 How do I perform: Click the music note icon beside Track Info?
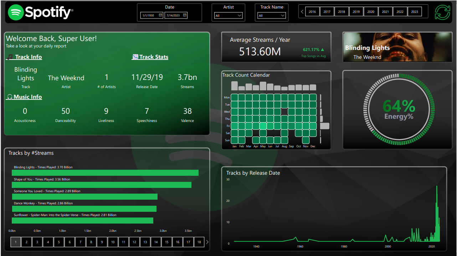(10, 57)
